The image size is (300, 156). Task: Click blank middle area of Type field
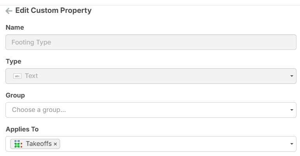[156, 76]
